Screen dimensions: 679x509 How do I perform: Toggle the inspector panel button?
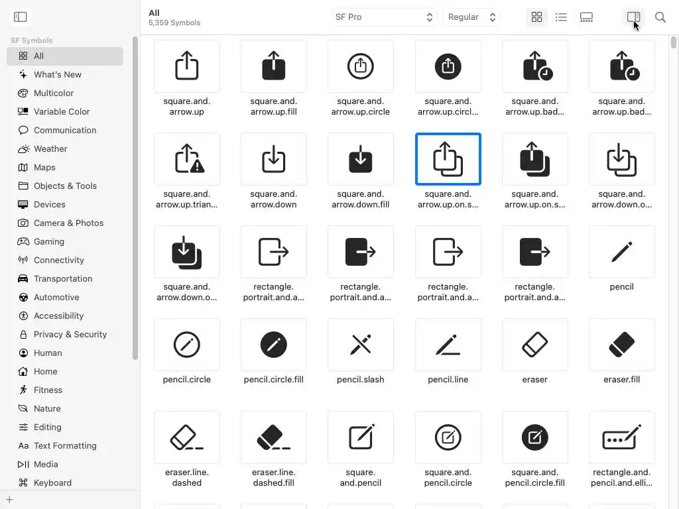click(x=633, y=17)
